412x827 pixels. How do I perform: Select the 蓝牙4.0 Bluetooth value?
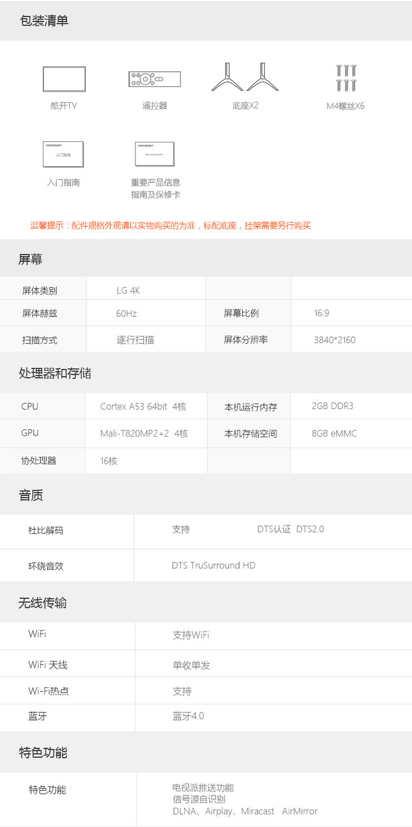coord(189,716)
